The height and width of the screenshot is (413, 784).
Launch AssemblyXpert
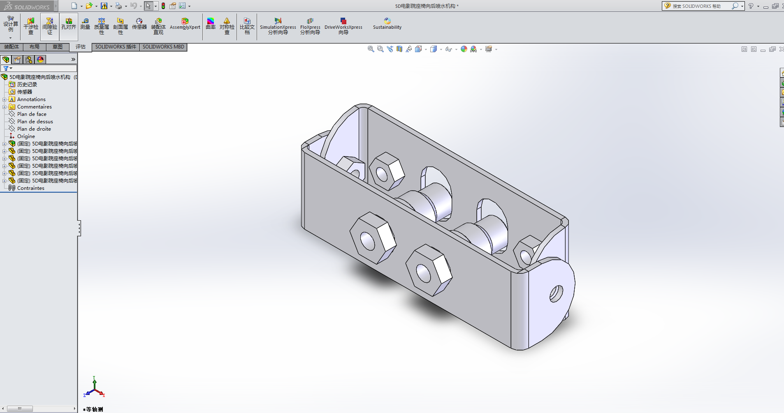185,24
